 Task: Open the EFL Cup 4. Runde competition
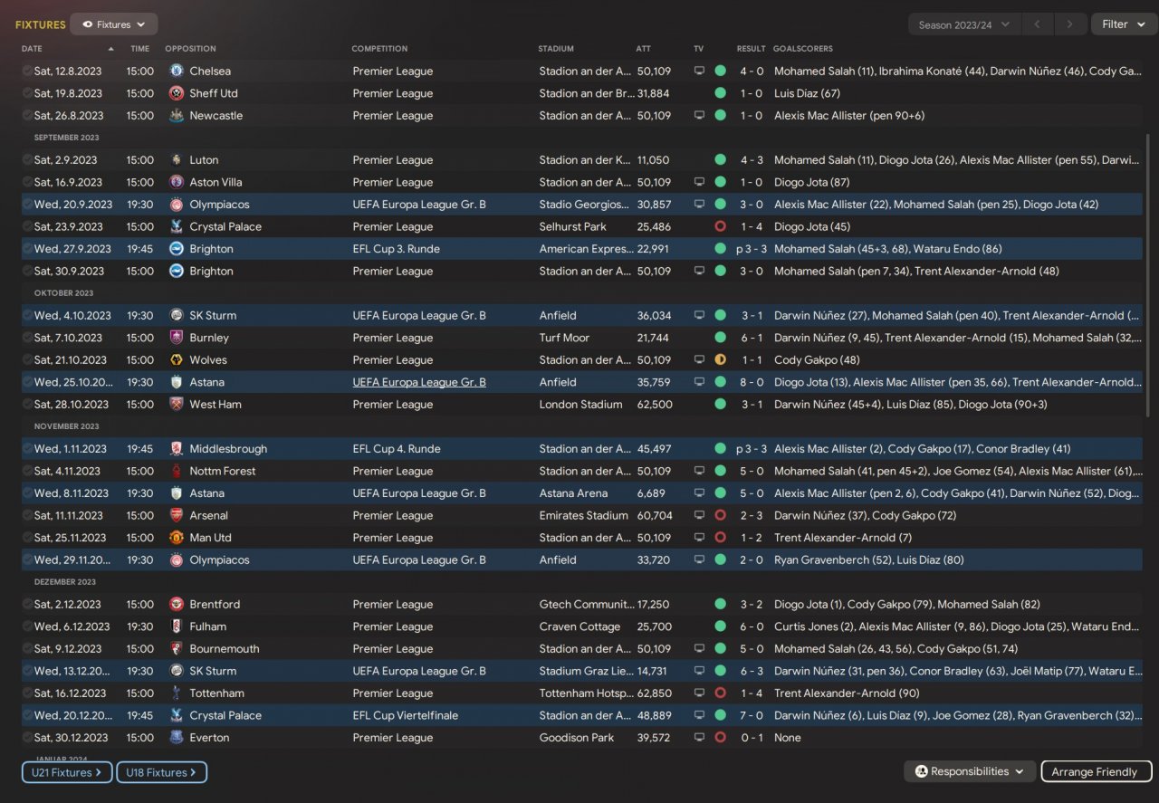coord(398,449)
